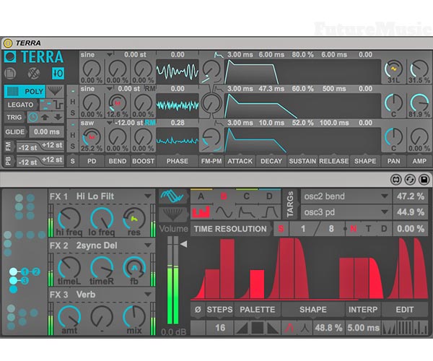Select the ADSR envelope modulator type
This screenshot has height=361, width=433.
[x=247, y=212]
